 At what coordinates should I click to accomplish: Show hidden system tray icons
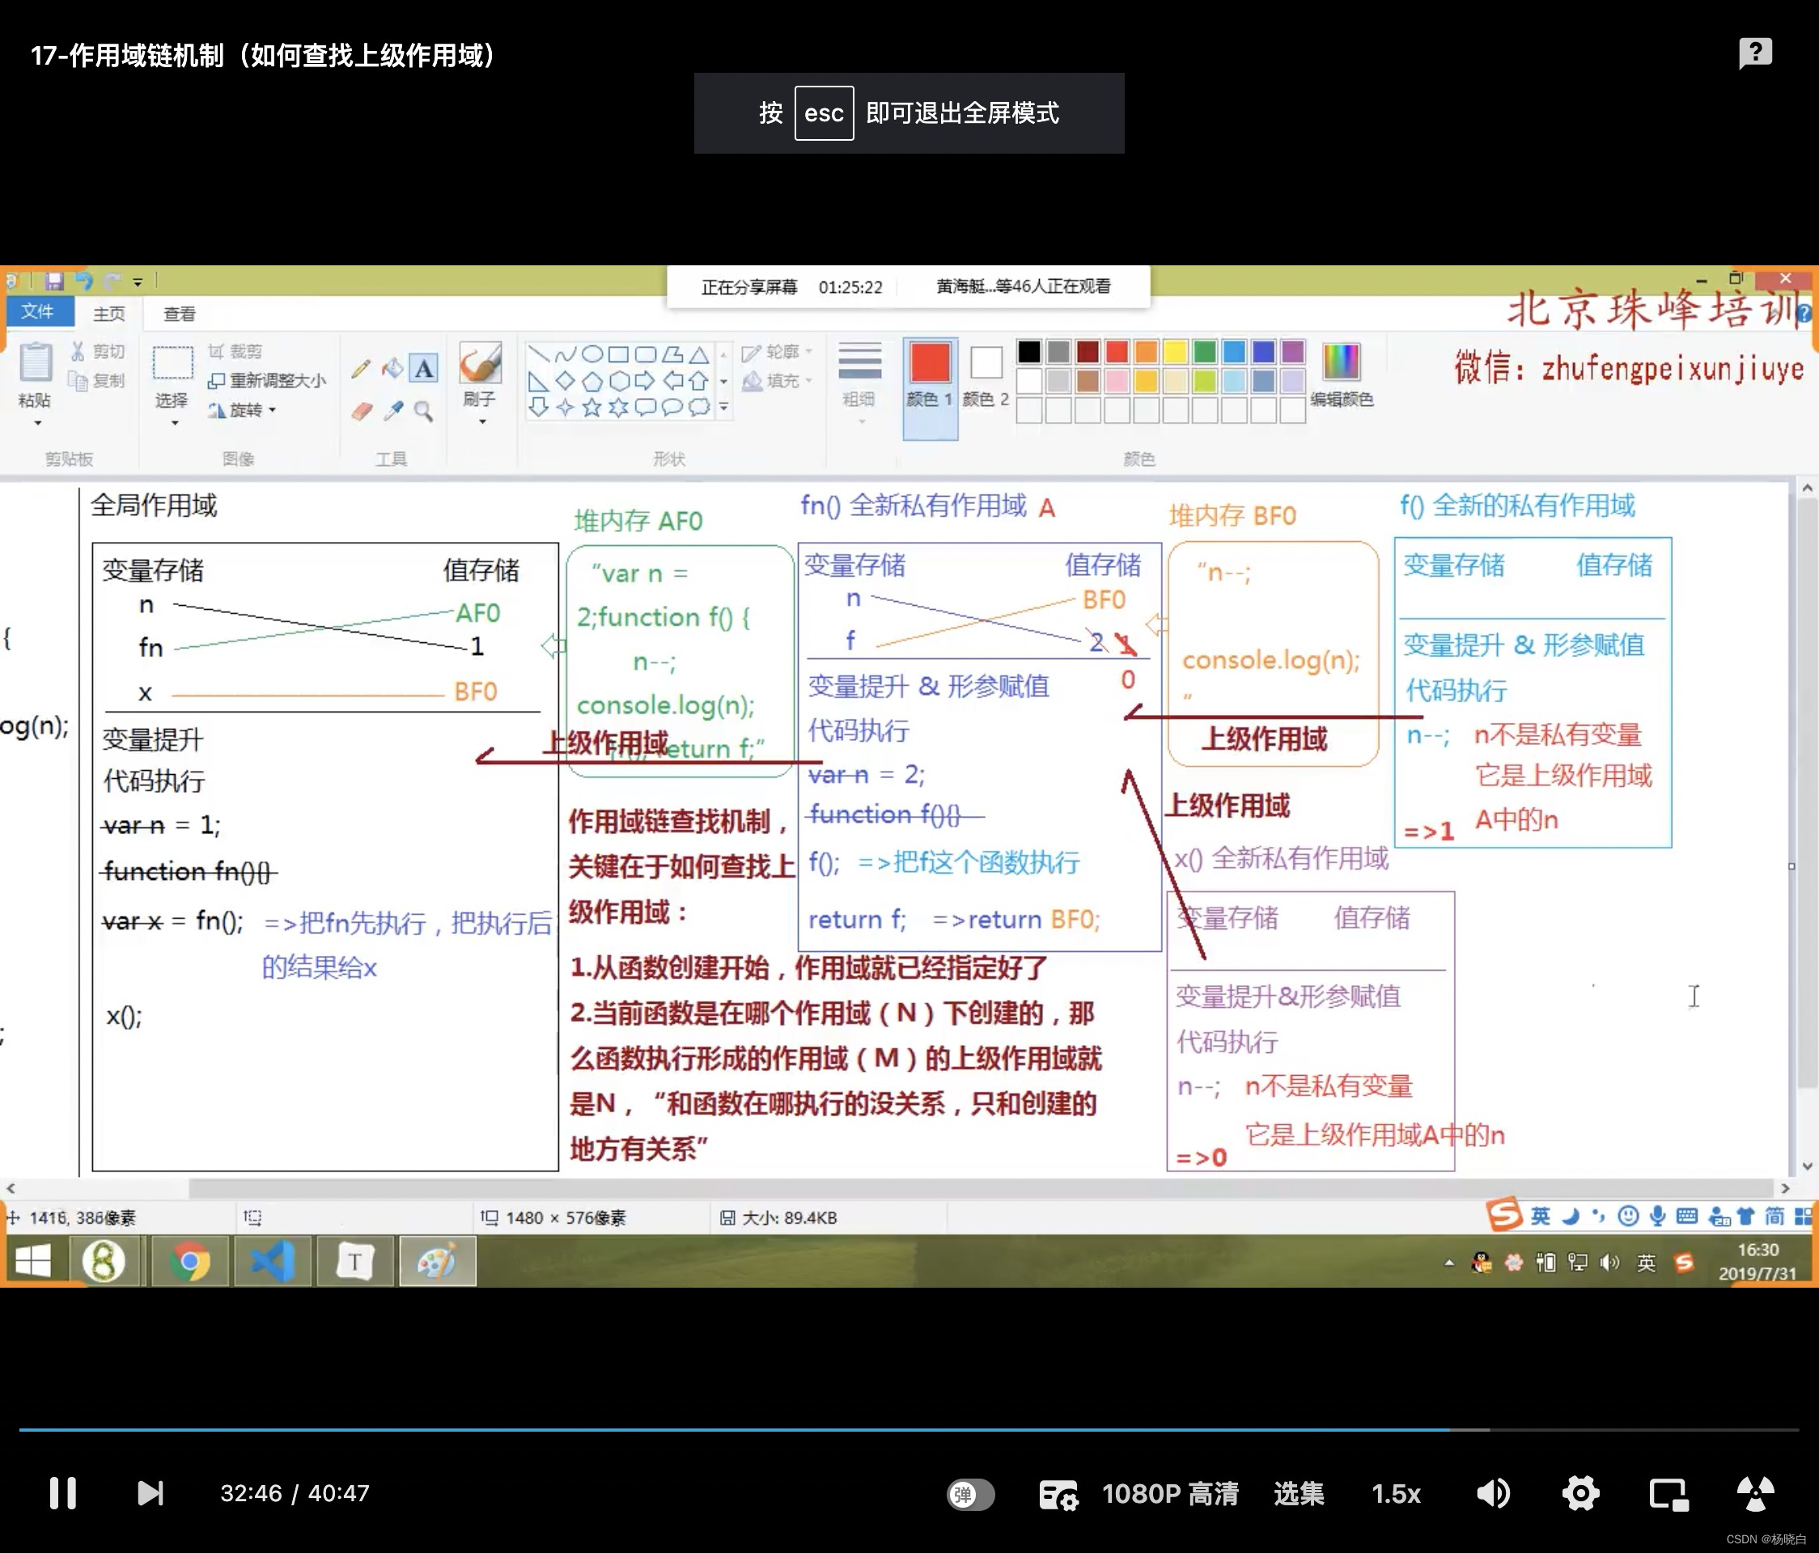pos(1449,1263)
